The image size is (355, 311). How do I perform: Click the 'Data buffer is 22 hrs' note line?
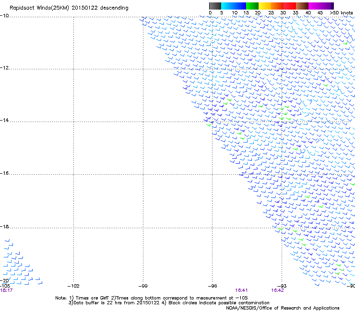point(169,303)
